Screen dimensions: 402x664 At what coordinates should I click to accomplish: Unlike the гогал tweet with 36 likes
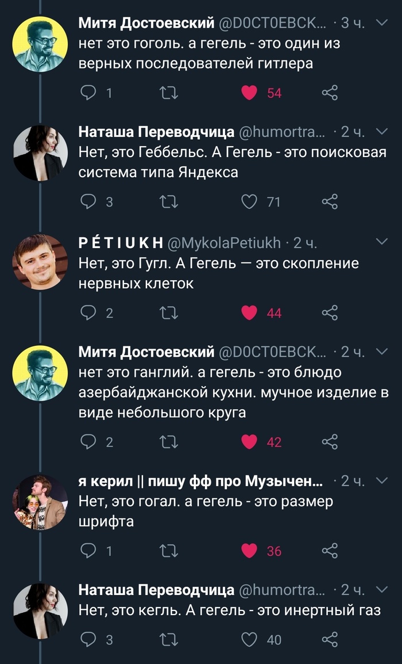[x=249, y=551]
